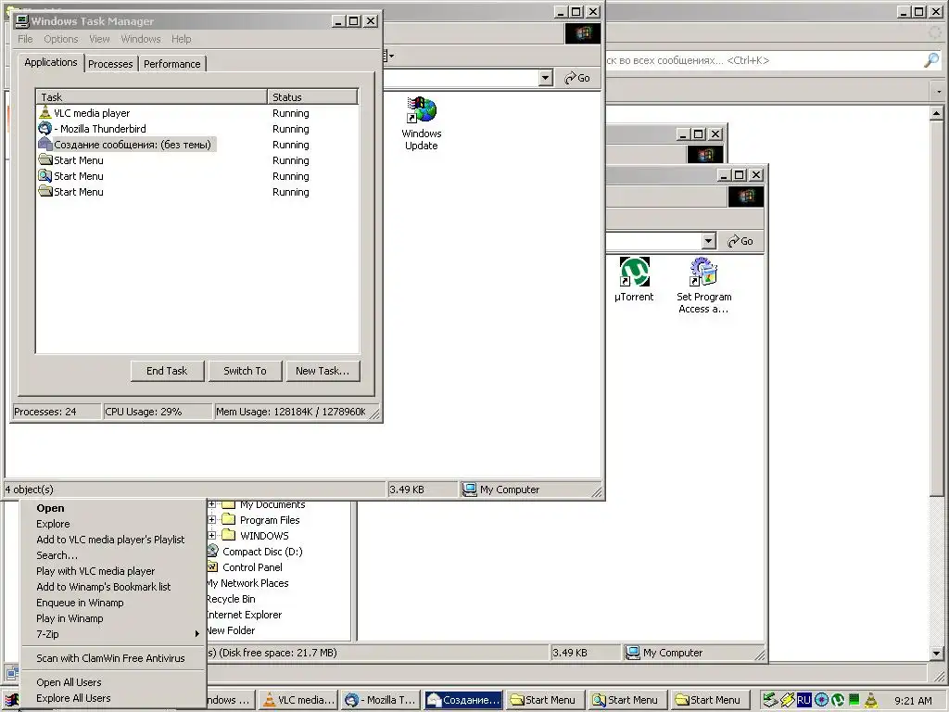Open address bar dropdown in Windows Update window
This screenshot has height=712, width=949.
pyautogui.click(x=545, y=78)
